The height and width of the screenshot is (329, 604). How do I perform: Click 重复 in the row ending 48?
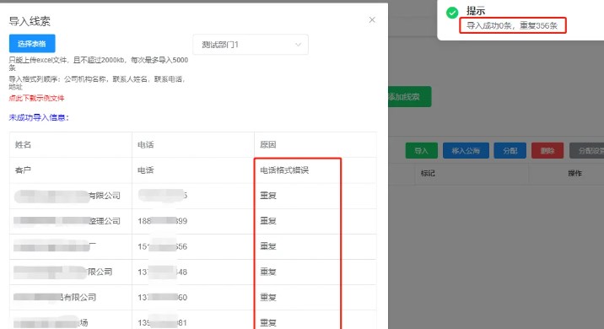(268, 272)
